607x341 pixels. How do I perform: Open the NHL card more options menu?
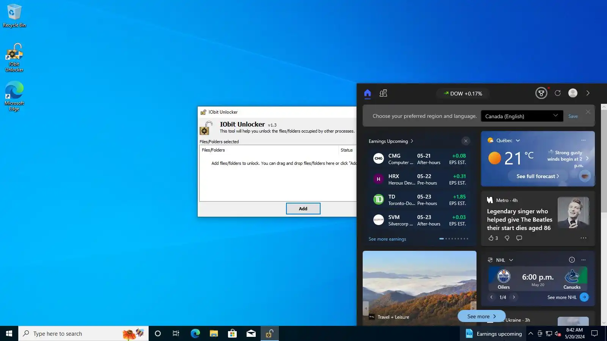[x=583, y=260]
